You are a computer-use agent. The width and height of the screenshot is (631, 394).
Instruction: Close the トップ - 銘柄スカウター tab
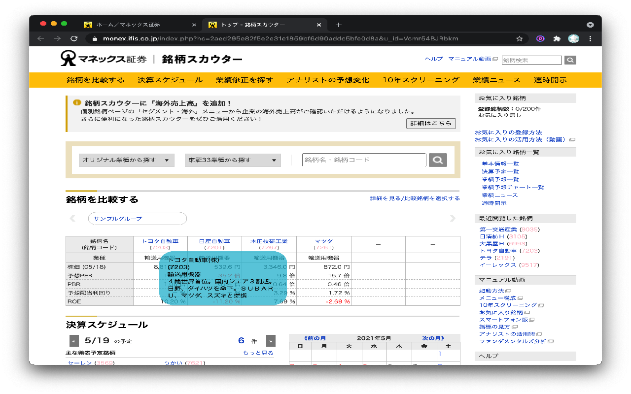click(319, 25)
